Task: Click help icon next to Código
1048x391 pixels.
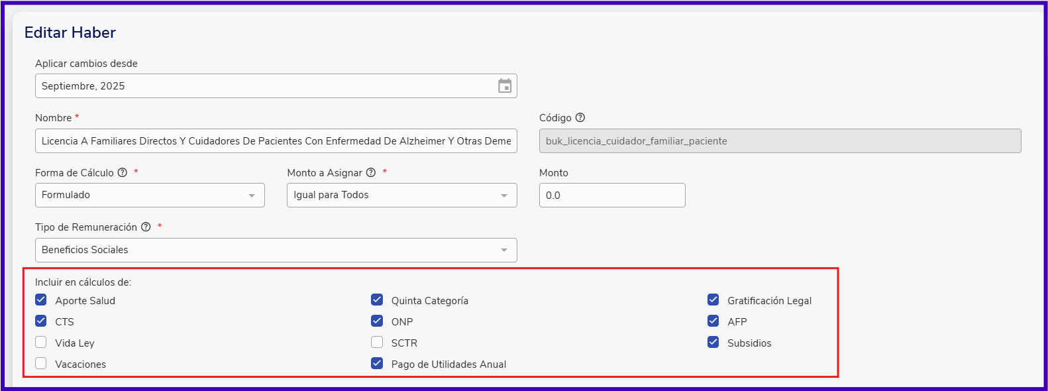Action: [x=580, y=118]
